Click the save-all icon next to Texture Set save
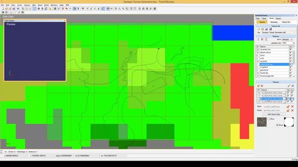This screenshot has width=298, height=167. (x=271, y=29)
